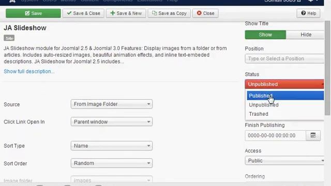The width and height of the screenshot is (331, 186).
Task: Select Unpublished from the status list
Action: [285, 105]
